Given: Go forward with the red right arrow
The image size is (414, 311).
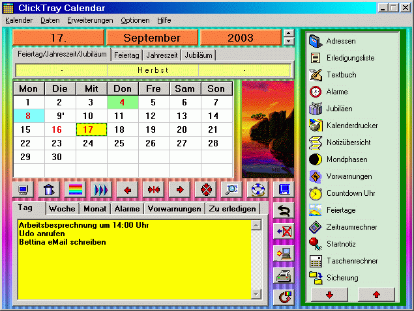Looking at the screenshot, I should [x=179, y=189].
